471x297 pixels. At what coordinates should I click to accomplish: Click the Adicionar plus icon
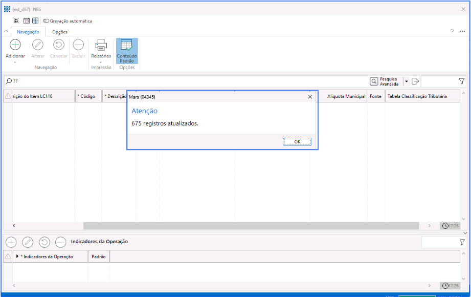(15, 45)
